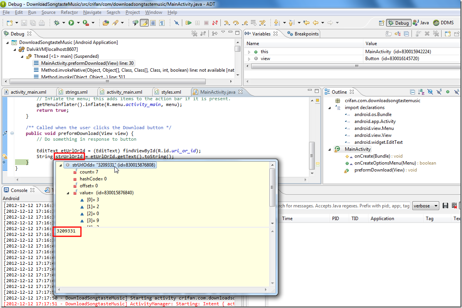462x308 pixels.
Task: Switch to the Breakpoints tab
Action: point(303,34)
